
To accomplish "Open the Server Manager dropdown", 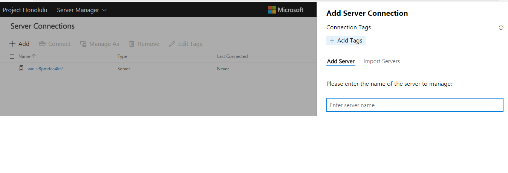I will coord(82,10).
